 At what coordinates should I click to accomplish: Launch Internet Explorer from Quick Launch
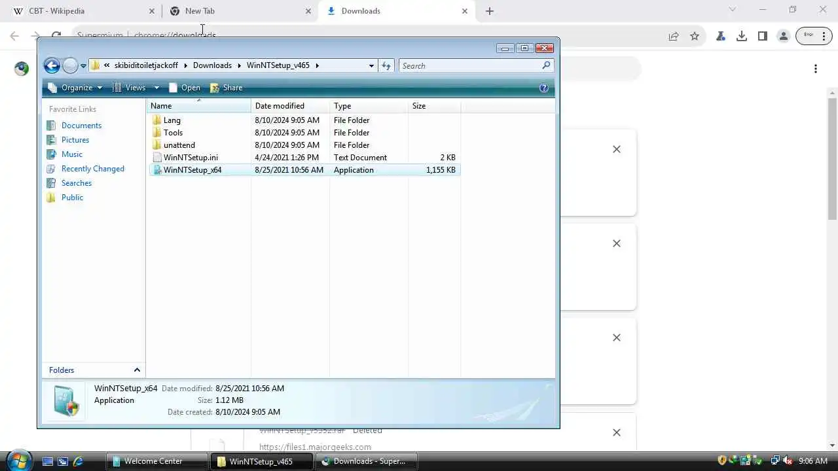pos(78,462)
